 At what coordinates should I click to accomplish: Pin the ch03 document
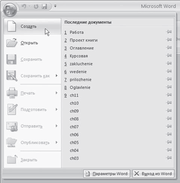[x=169, y=158]
